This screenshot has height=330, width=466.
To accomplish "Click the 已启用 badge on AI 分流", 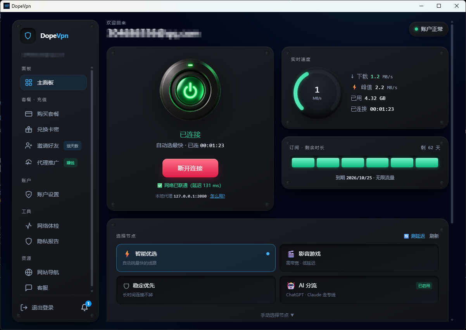I will (424, 286).
